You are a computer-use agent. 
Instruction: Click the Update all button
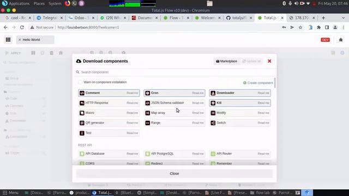(x=251, y=61)
